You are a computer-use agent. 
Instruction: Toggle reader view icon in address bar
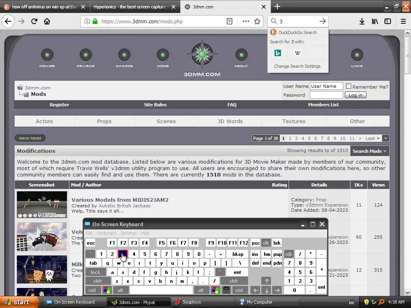pos(229,21)
